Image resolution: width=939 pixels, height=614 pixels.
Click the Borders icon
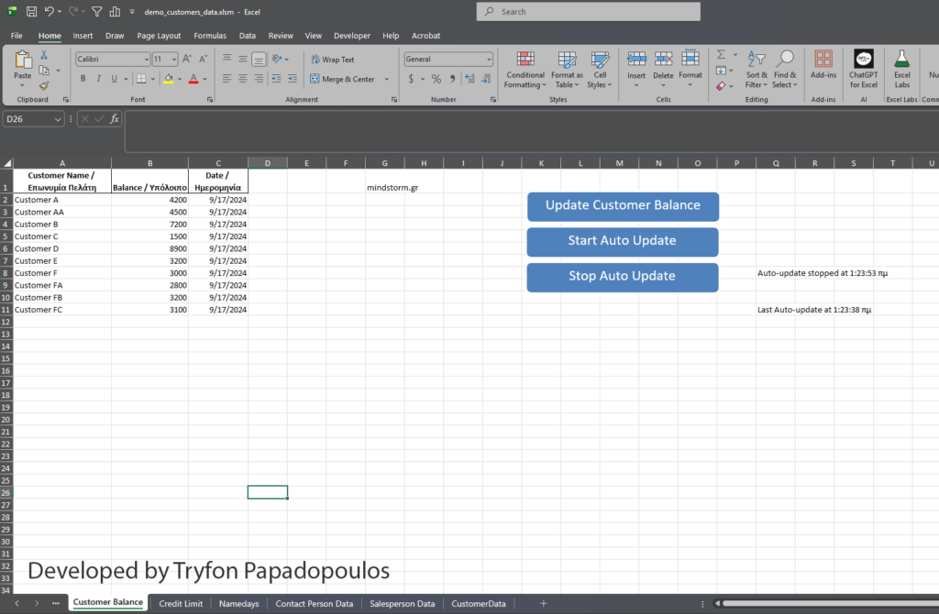(141, 79)
